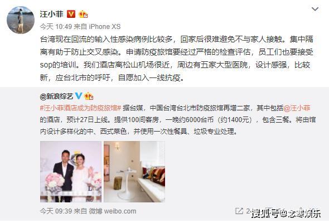
Task: Click the @汪小菲 mention in the quoted post
Action: 297,108
